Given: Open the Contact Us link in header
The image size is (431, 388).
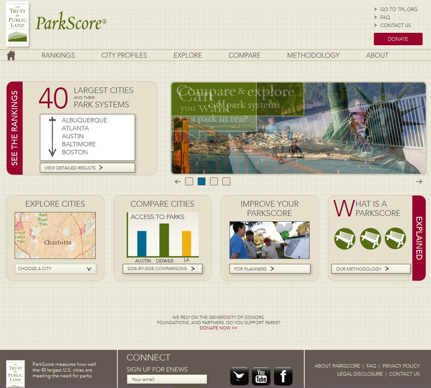Looking at the screenshot, I should pyautogui.click(x=396, y=25).
